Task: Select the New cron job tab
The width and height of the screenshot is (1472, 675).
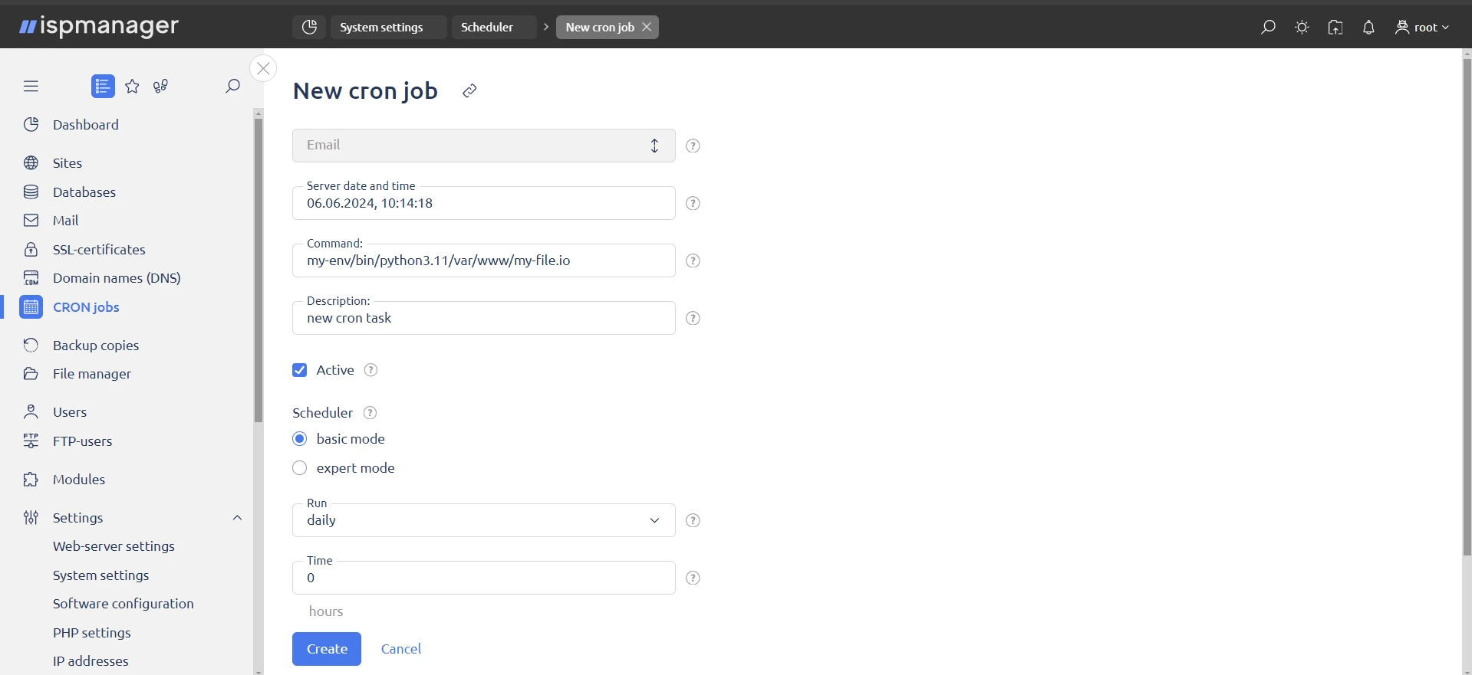Action: coord(600,27)
